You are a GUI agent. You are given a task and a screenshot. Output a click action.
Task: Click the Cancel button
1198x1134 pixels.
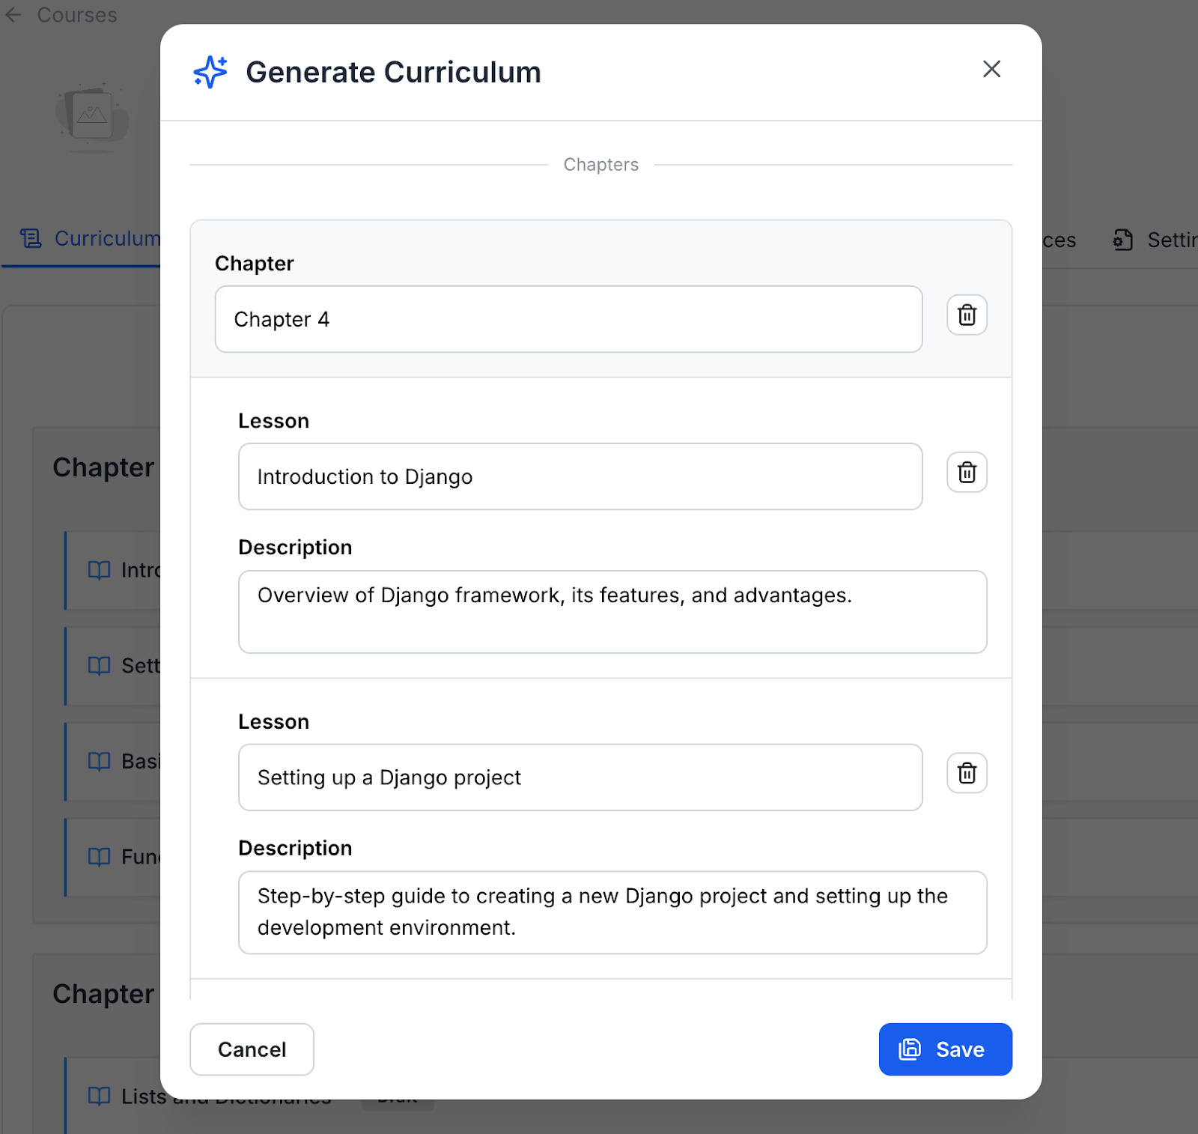pos(252,1049)
